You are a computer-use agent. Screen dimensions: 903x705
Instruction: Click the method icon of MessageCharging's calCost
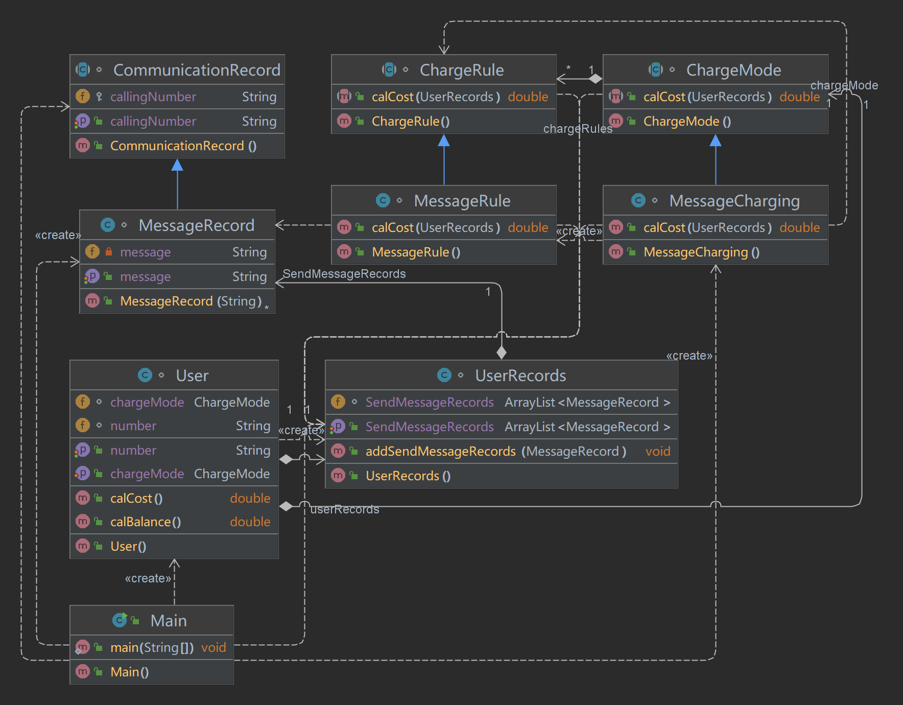616,227
